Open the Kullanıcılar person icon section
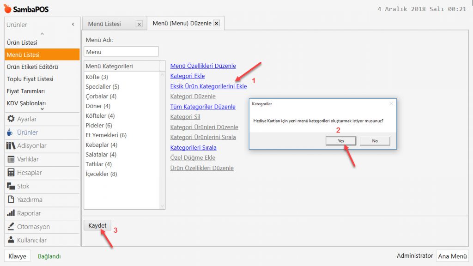 11,240
